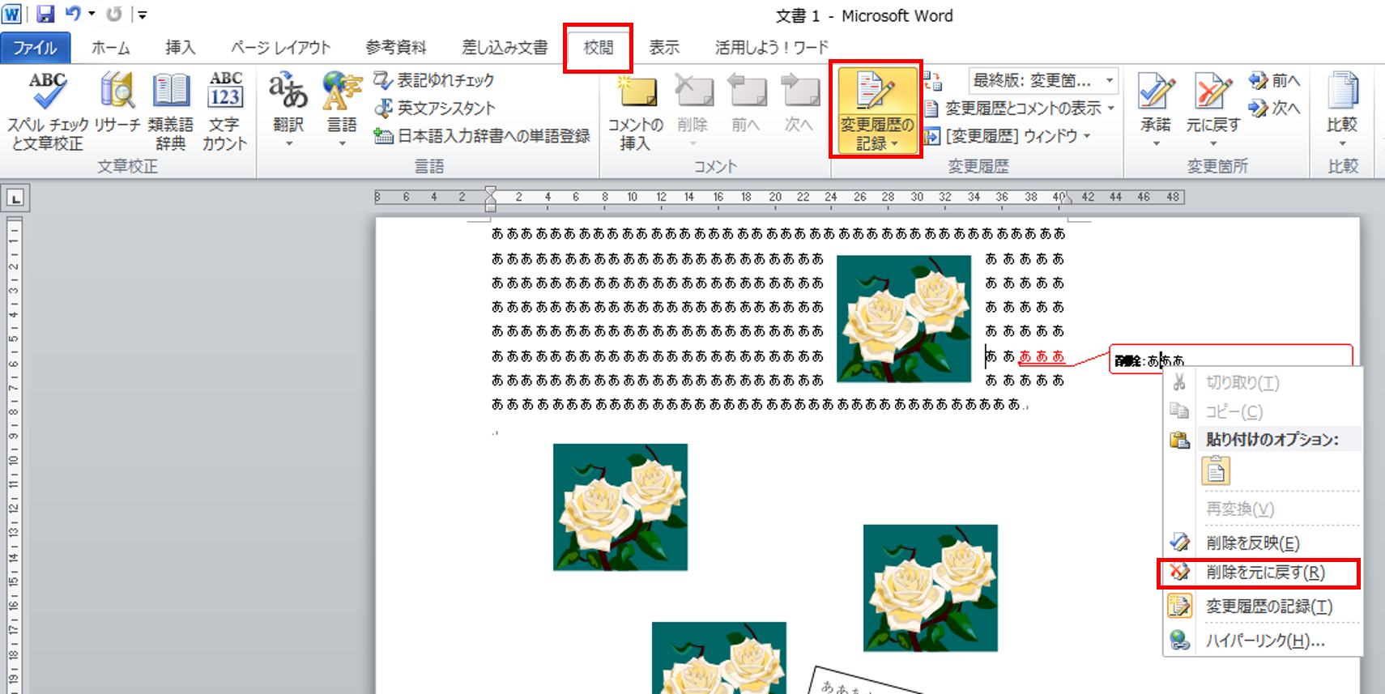This screenshot has height=694, width=1385.
Task: Expand 変更履歴とコメントの表示 menu
Action: (x=1020, y=108)
